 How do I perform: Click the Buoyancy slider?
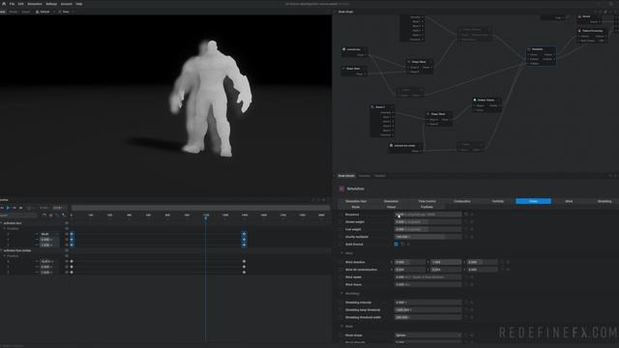point(427,215)
